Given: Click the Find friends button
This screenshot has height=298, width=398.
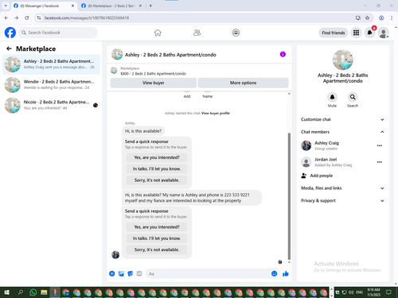Looking at the screenshot, I should pyautogui.click(x=334, y=33).
